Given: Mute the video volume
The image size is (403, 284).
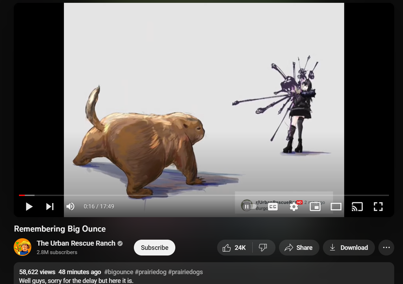Looking at the screenshot, I should (x=70, y=207).
